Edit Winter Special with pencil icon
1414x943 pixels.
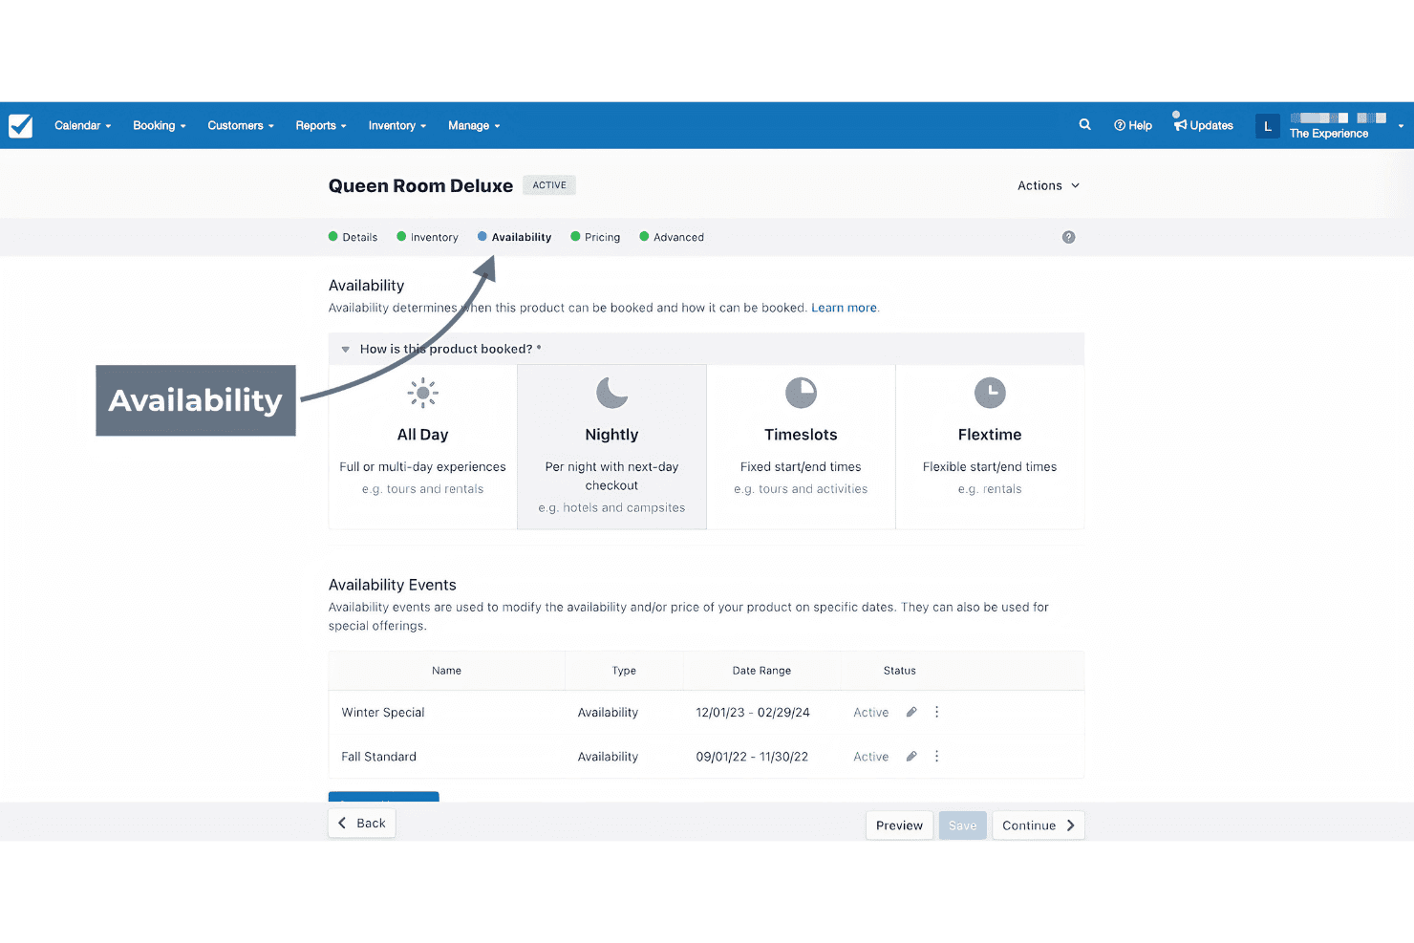coord(911,712)
